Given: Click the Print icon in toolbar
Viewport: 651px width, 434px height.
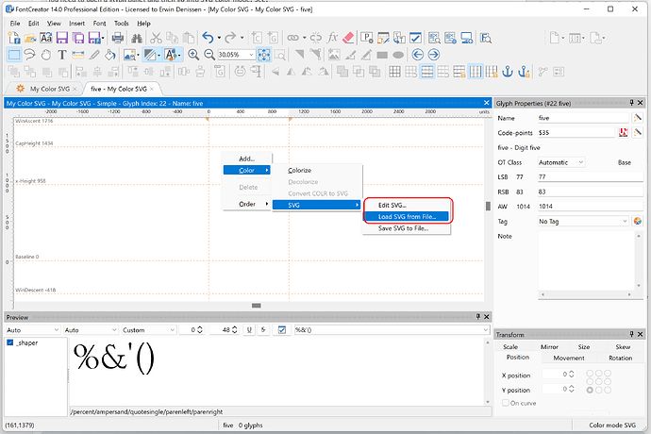Looking at the screenshot, I should pyautogui.click(x=118, y=38).
